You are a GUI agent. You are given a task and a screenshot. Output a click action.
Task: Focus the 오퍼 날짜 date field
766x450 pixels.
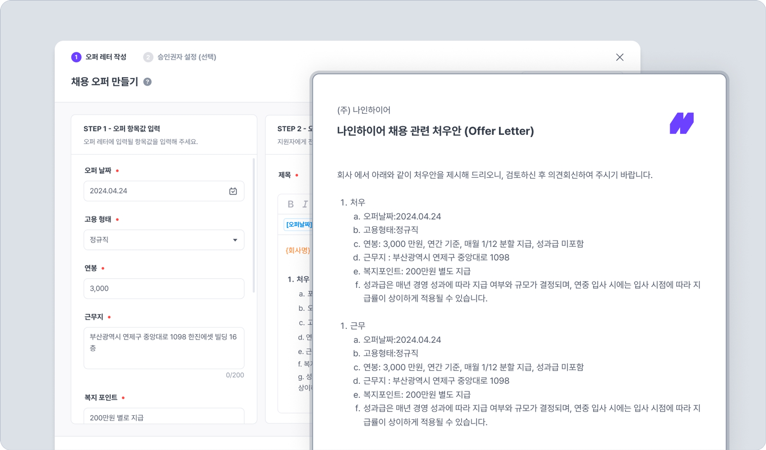click(x=153, y=191)
